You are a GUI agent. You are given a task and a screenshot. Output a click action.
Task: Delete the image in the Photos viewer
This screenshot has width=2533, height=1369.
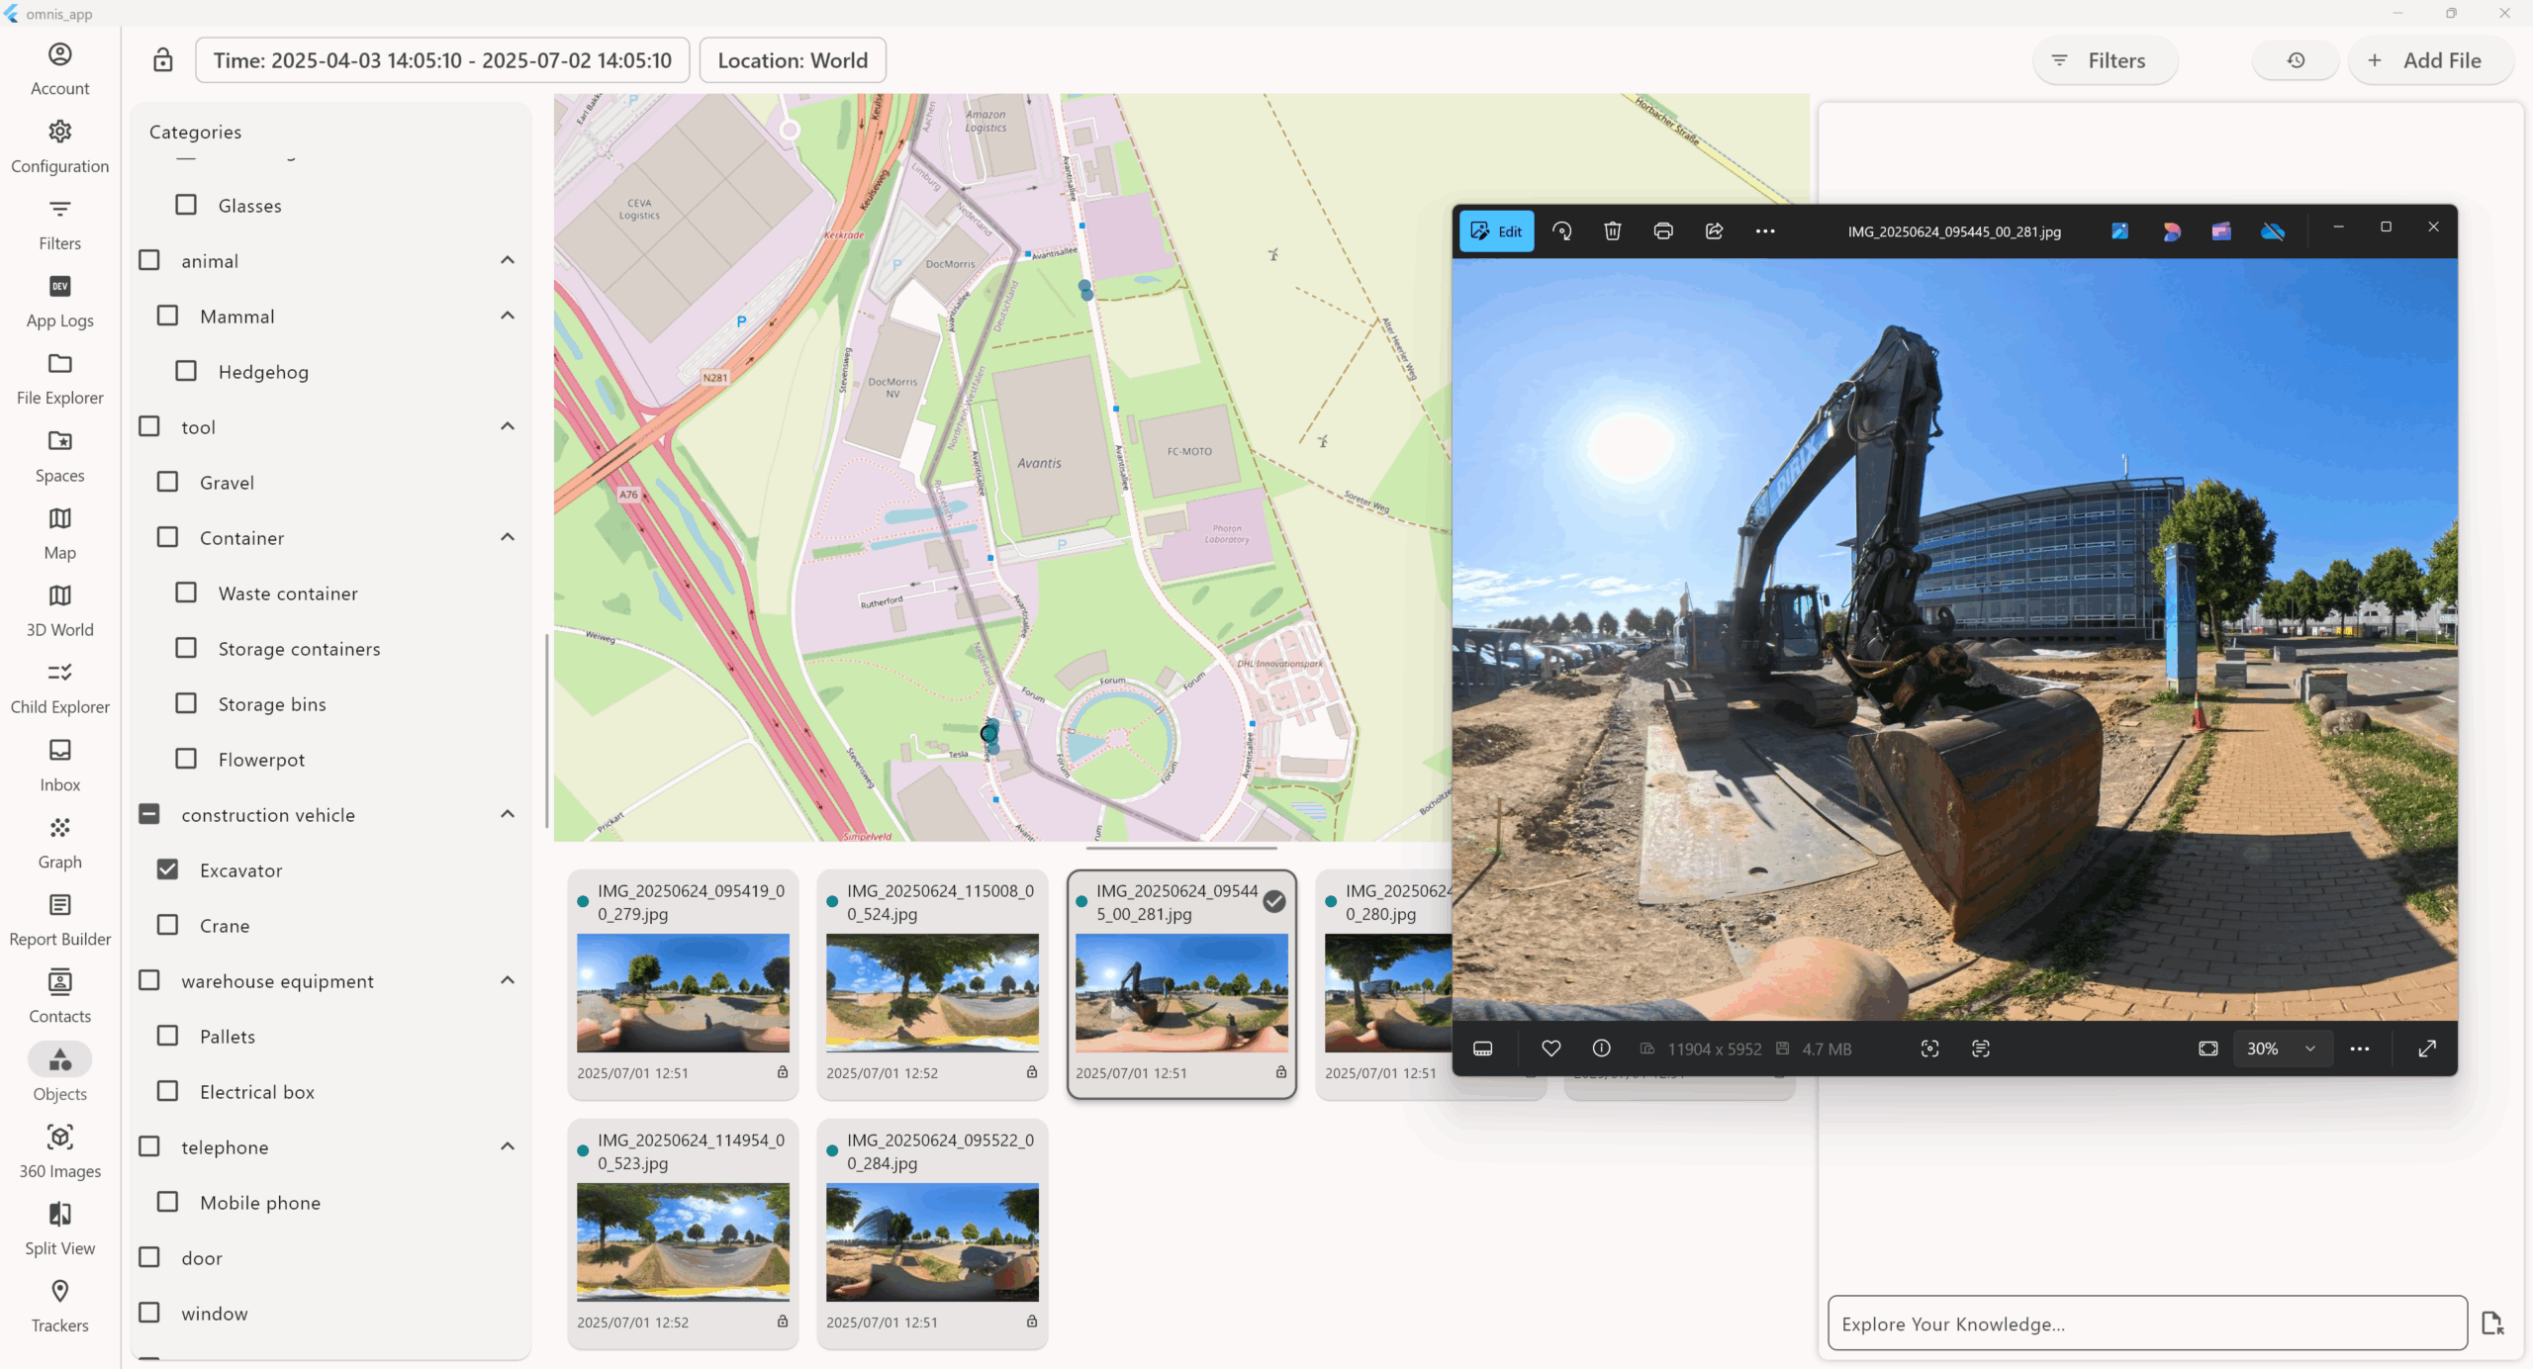click(1613, 231)
